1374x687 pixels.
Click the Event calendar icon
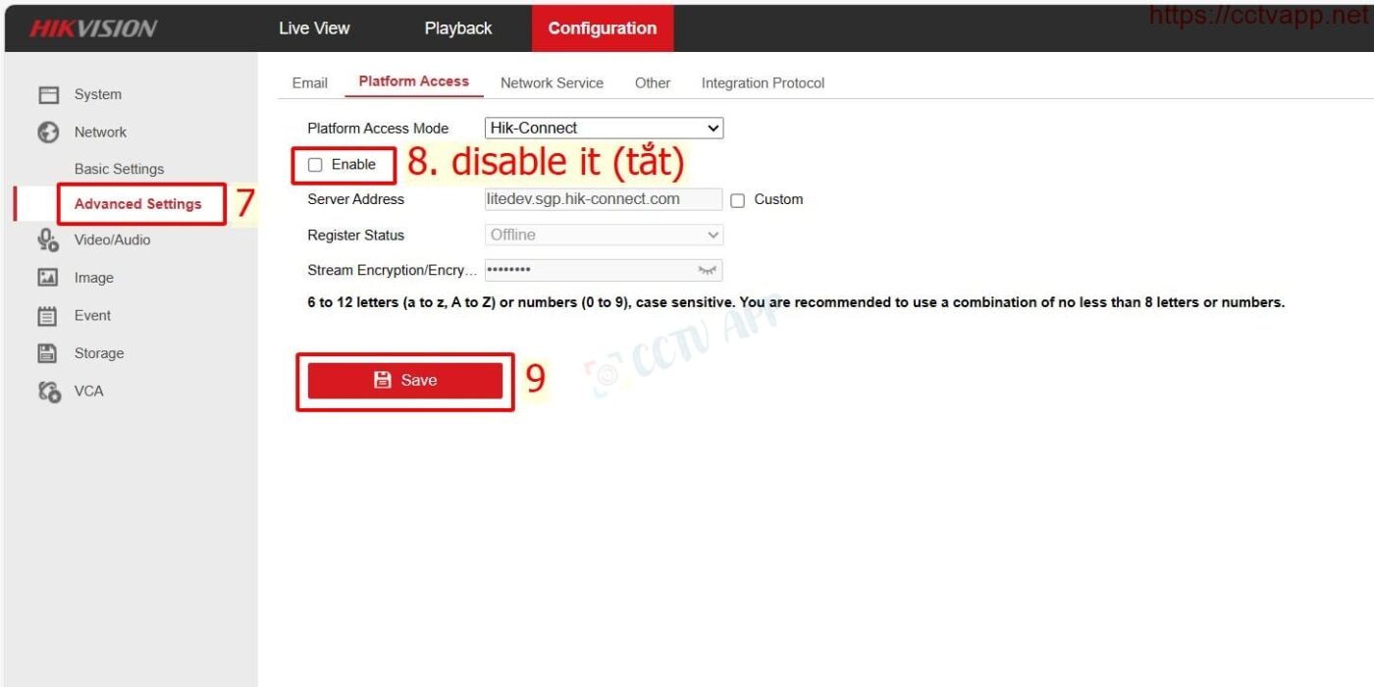click(x=48, y=316)
